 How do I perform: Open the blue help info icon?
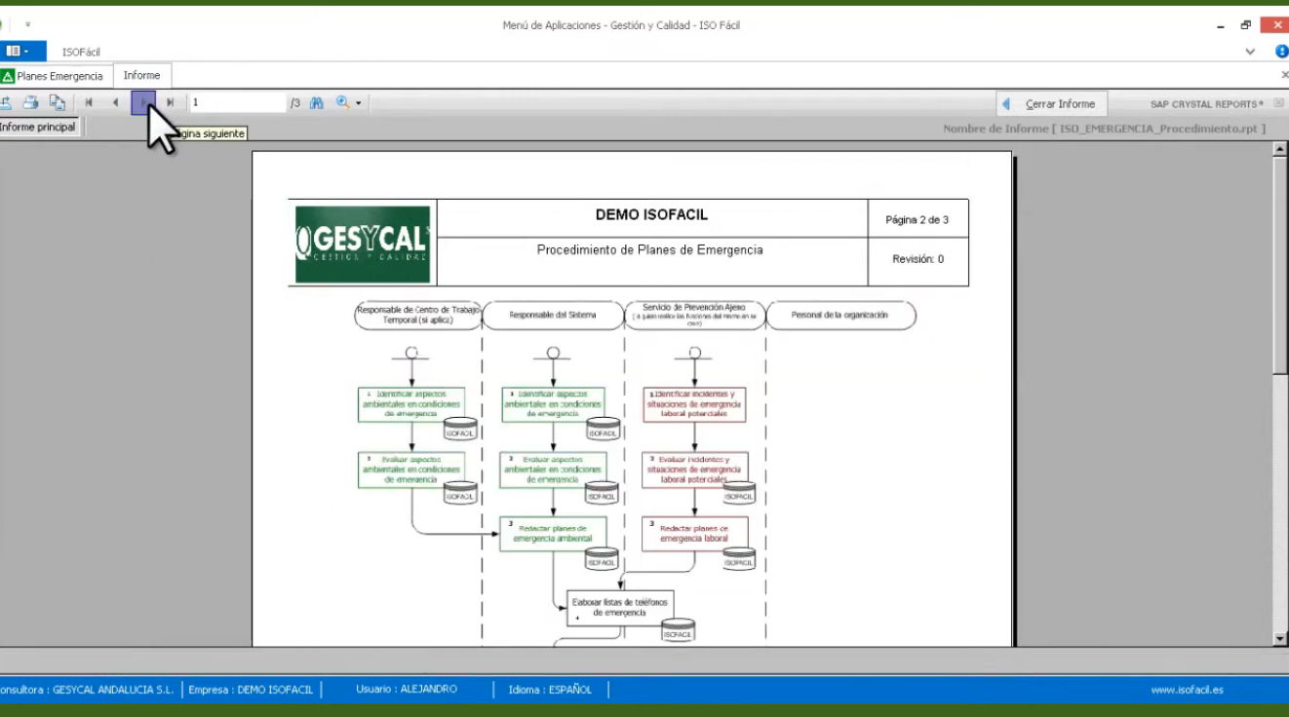[x=1281, y=52]
